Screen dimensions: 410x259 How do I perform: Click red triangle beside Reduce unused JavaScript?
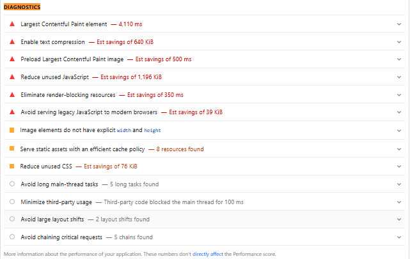(x=12, y=77)
